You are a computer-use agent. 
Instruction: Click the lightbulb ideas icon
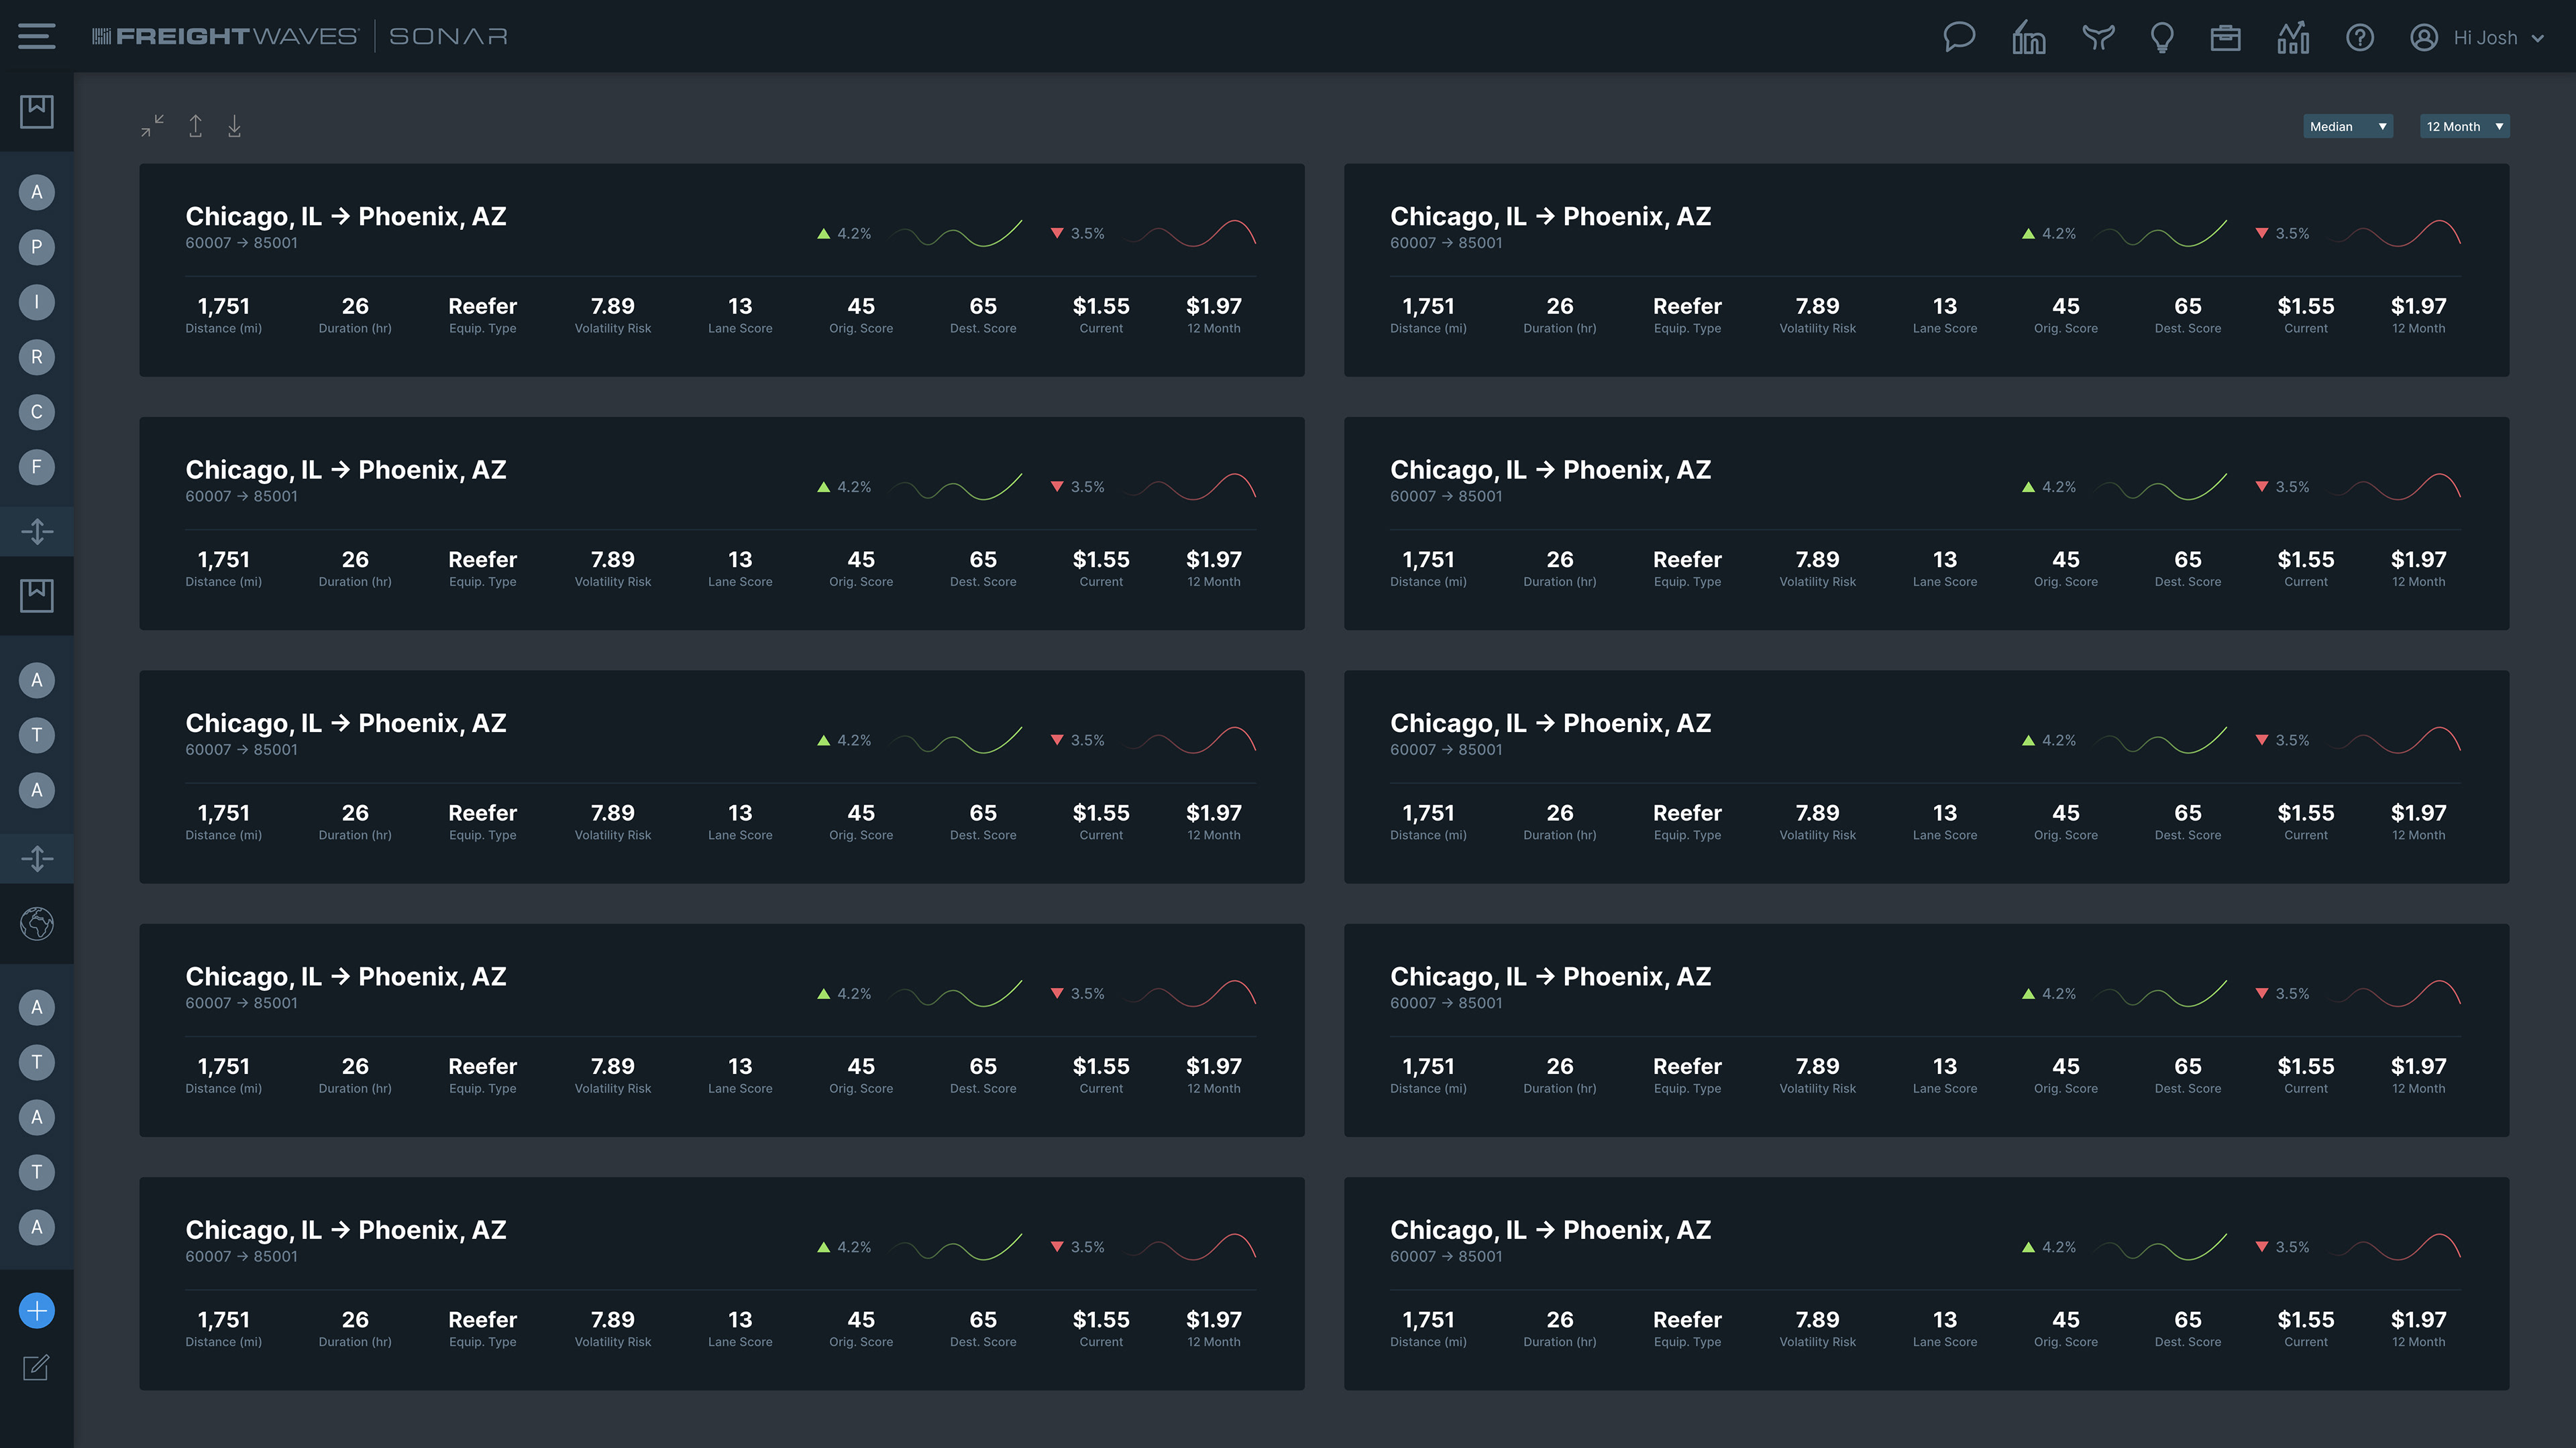pos(2161,37)
